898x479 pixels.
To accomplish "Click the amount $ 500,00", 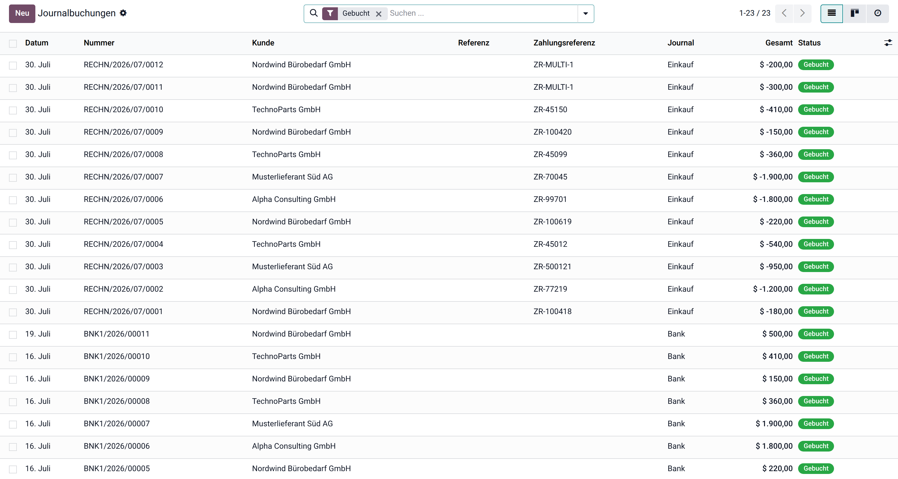I will pos(777,334).
